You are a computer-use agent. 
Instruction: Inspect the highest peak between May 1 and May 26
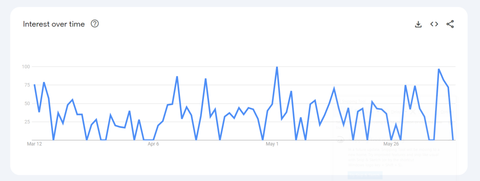[x=334, y=88]
